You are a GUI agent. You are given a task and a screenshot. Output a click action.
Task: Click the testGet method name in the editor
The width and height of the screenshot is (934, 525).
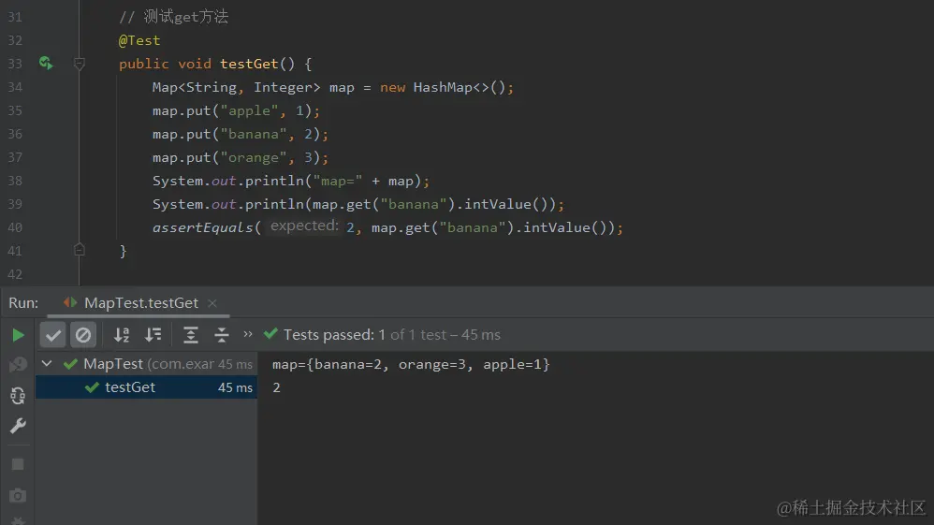point(249,64)
